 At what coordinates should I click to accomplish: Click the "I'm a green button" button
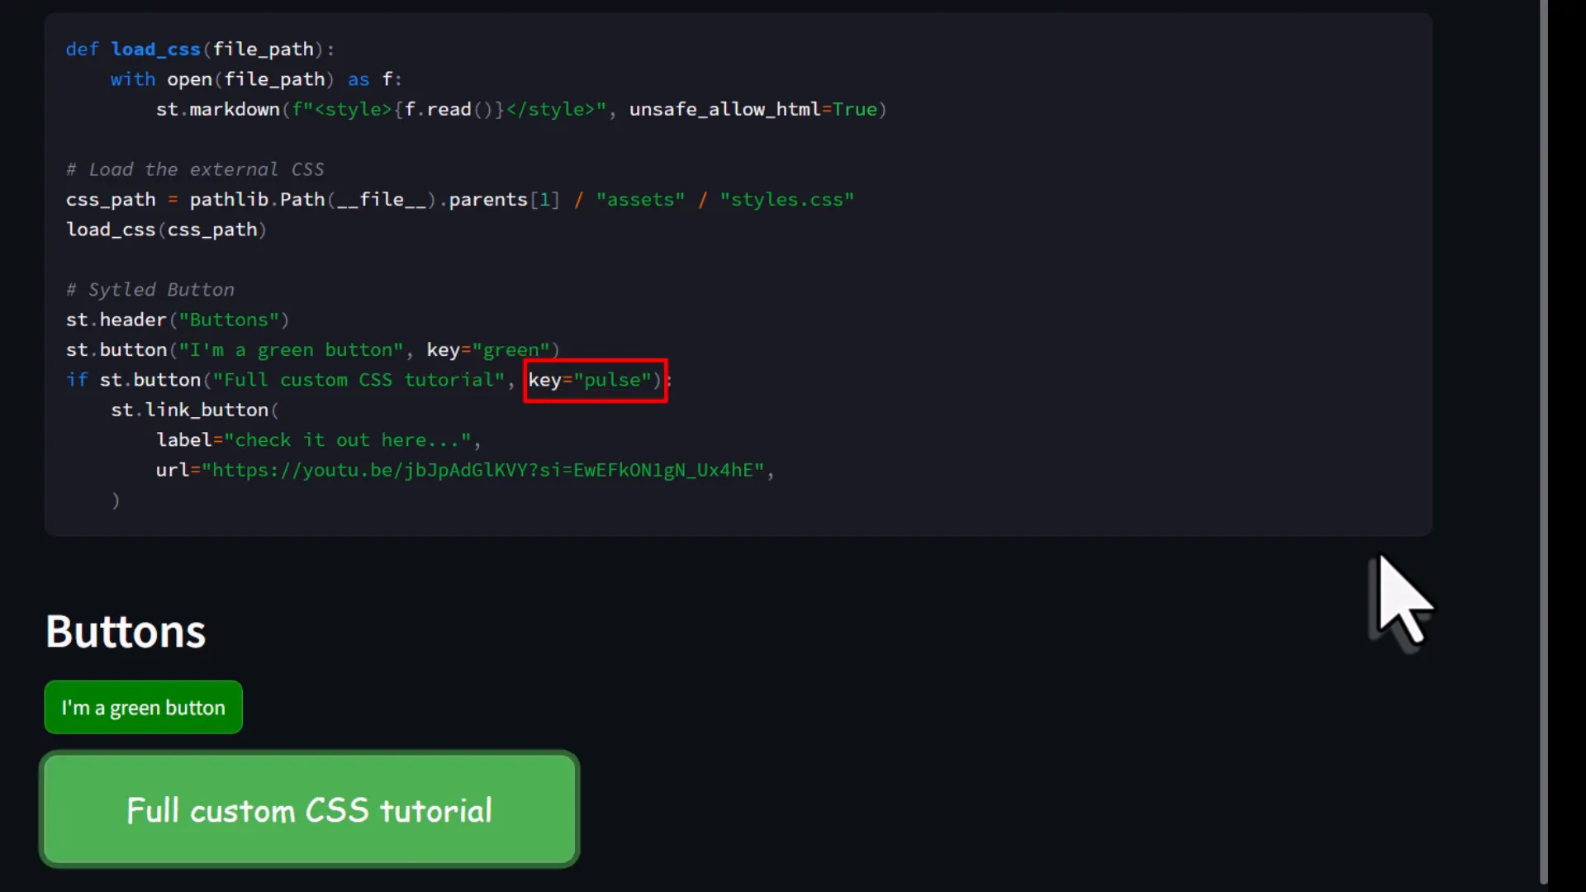(x=143, y=708)
